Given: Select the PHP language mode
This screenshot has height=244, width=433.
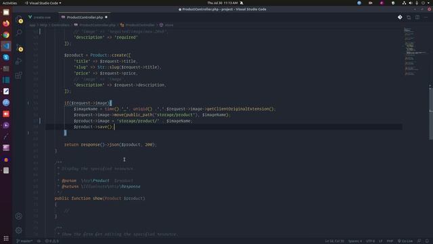Looking at the screenshot, I should (x=390, y=241).
